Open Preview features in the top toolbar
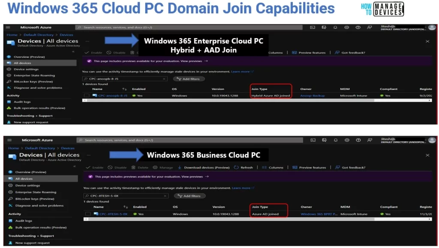The image size is (439, 248). tap(309, 53)
